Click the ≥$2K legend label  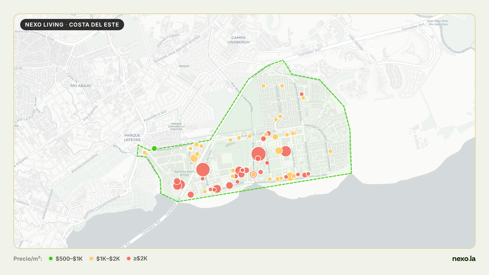coord(141,259)
